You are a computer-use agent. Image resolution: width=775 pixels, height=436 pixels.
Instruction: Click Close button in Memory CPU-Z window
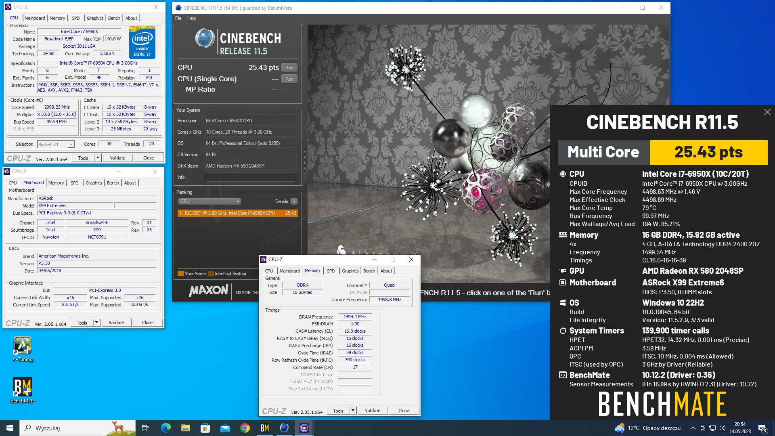(404, 411)
